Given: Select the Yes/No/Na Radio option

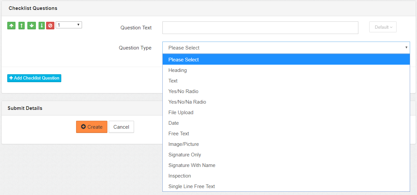Looking at the screenshot, I should pyautogui.click(x=187, y=102).
